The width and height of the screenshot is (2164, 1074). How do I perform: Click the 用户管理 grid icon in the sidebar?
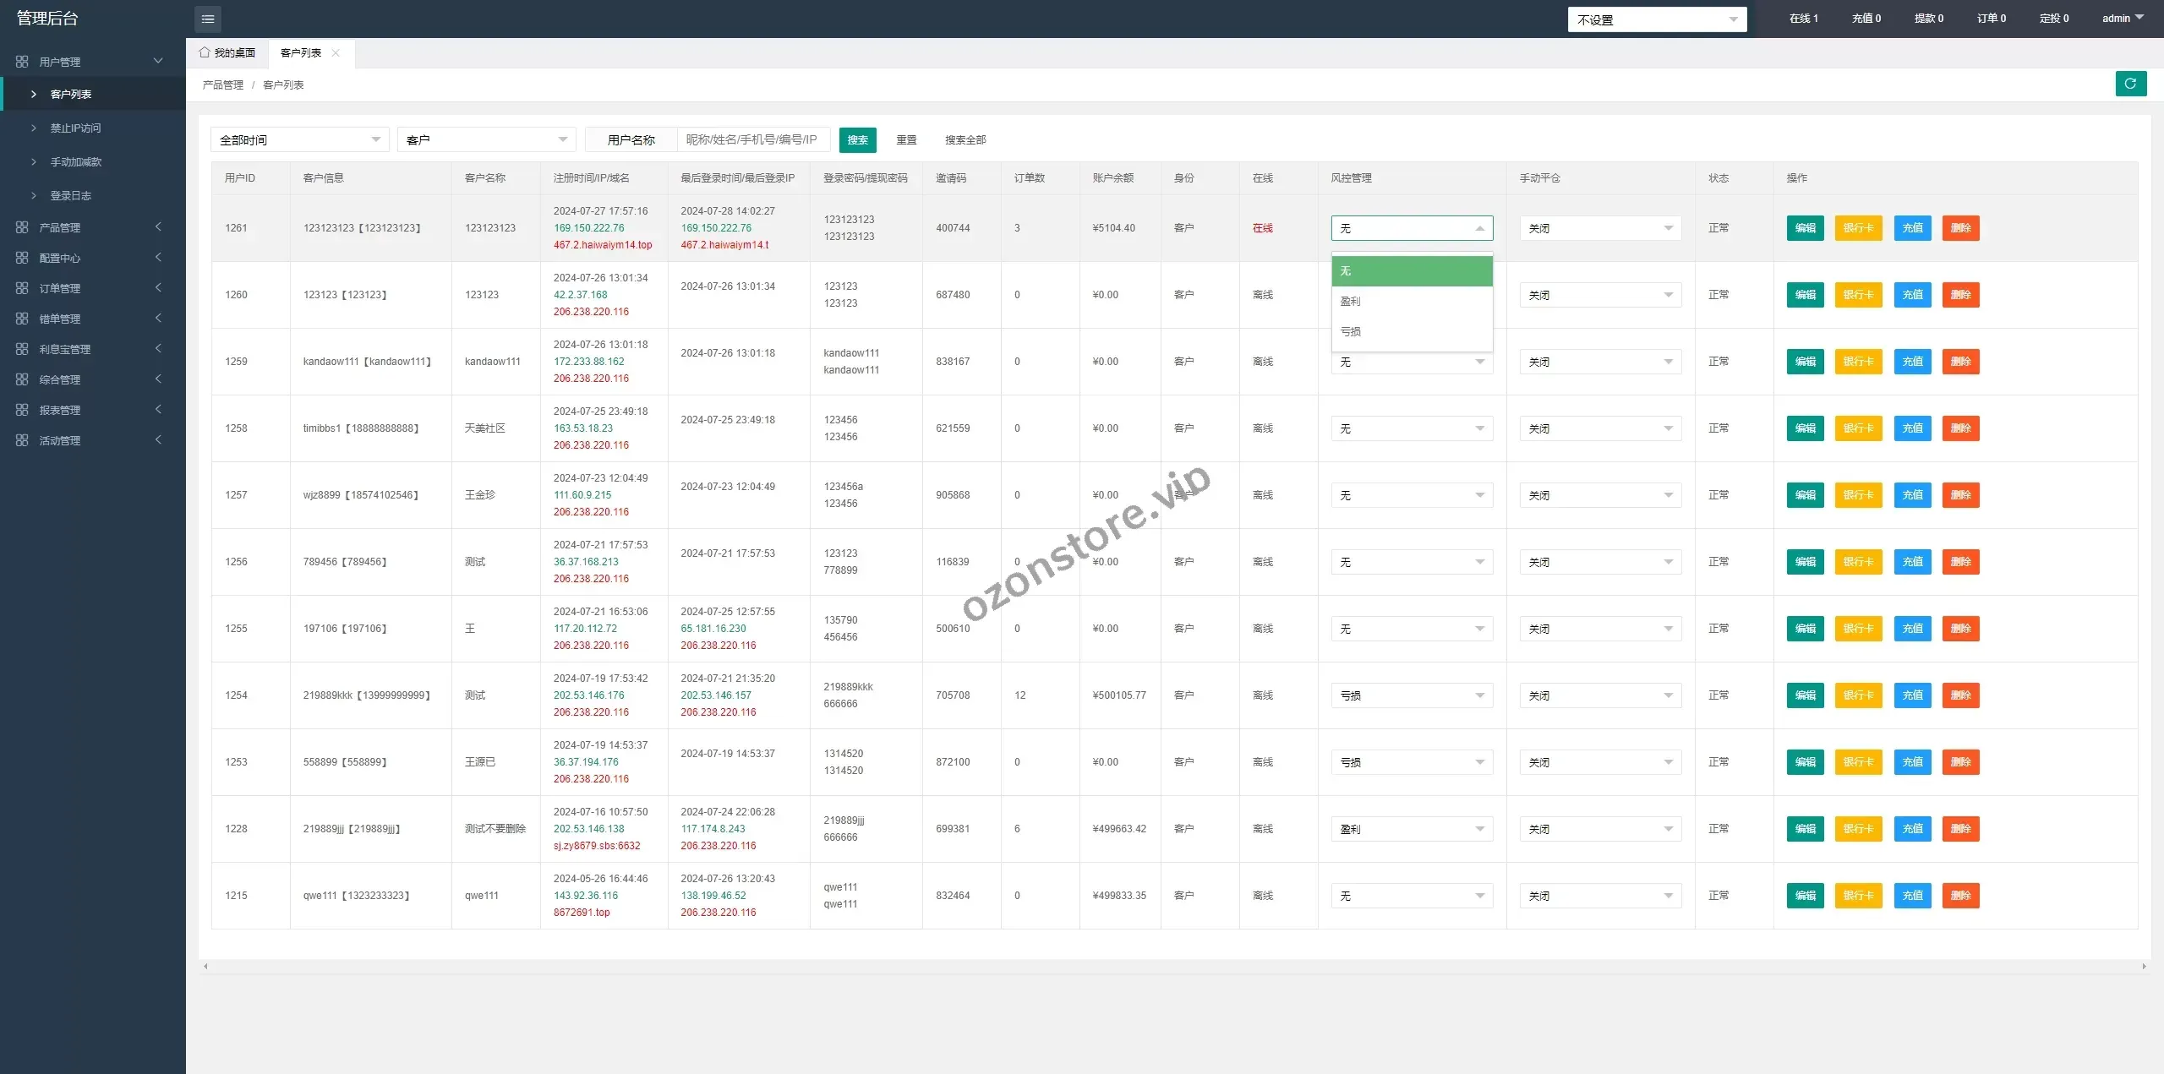22,62
